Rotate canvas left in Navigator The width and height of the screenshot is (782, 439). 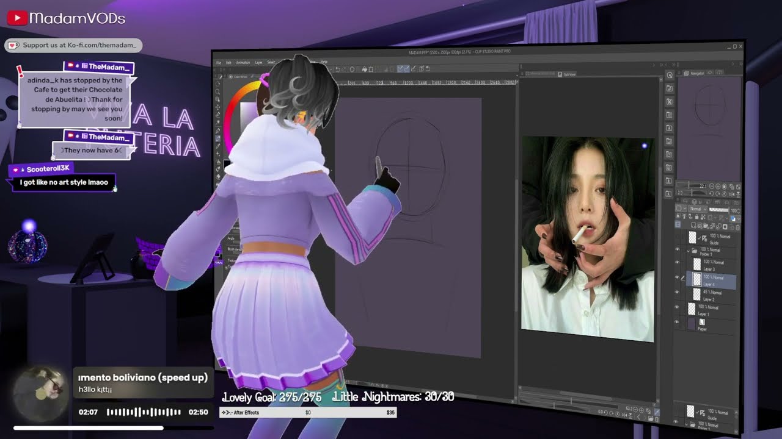click(712, 194)
